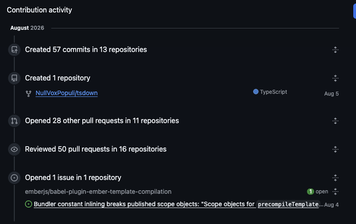This screenshot has height=224, width=356.
Task: Open emberjs/babel-plugin-ember-template-compilation repository link
Action: point(98,192)
